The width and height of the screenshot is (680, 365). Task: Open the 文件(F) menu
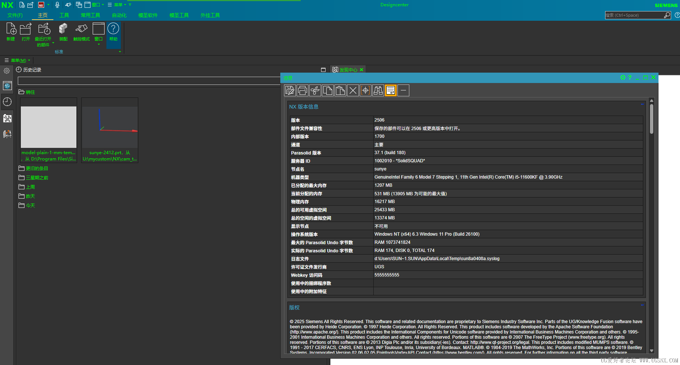pos(15,15)
